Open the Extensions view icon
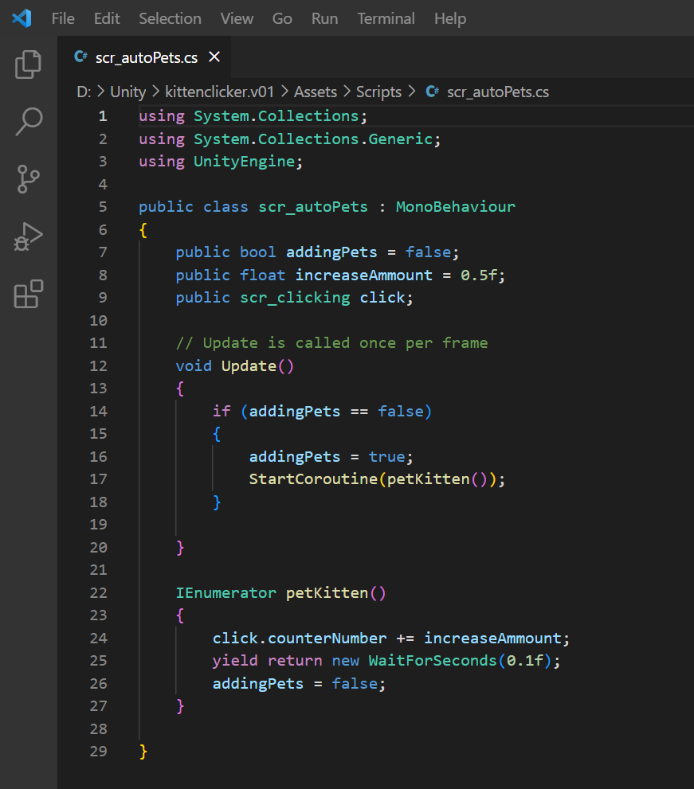Viewport: 694px width, 789px height. click(29, 295)
